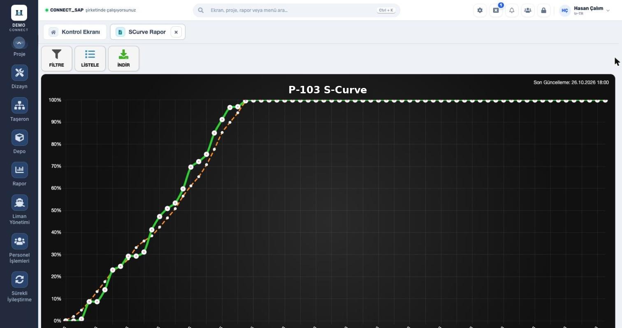The width and height of the screenshot is (622, 328).
Task: Open Liman Yönetimi module
Action: point(19,210)
